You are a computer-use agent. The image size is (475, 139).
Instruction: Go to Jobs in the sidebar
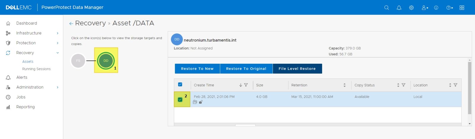(21, 97)
